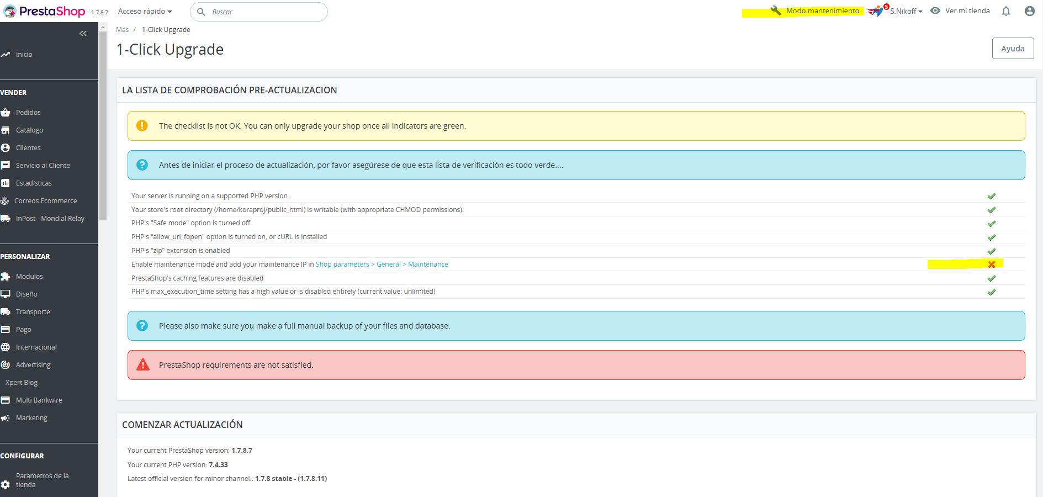Click the yellow warning exclamation icon

click(x=142, y=125)
